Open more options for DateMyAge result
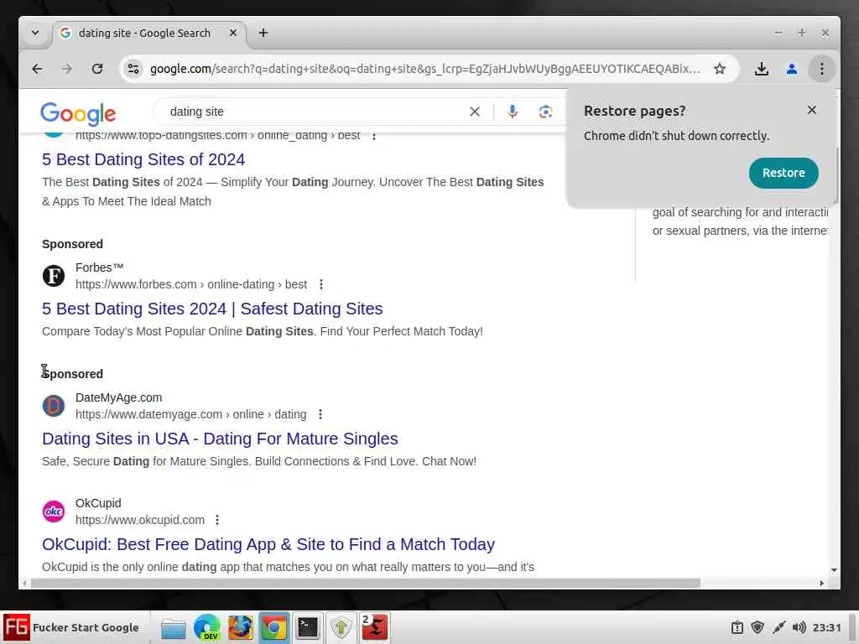This screenshot has height=644, width=859. pyautogui.click(x=320, y=414)
